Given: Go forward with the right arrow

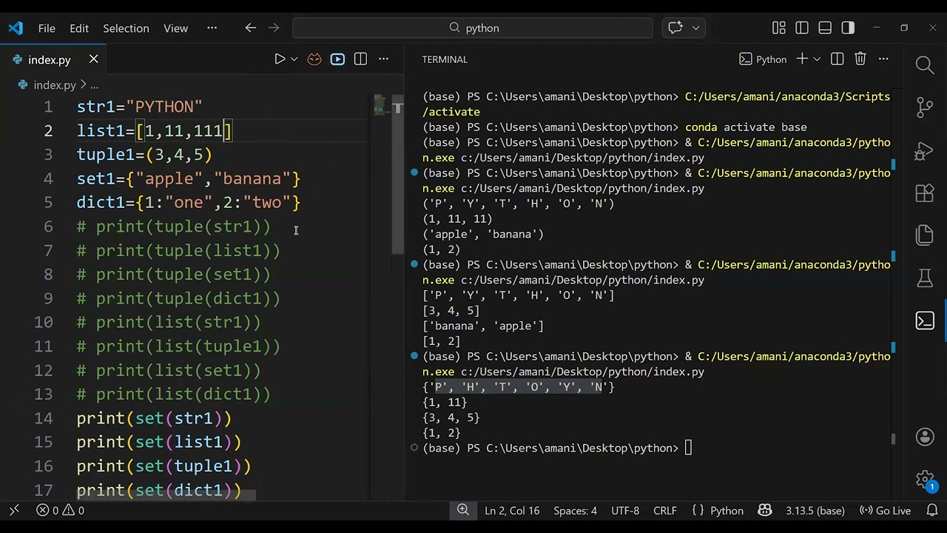Looking at the screenshot, I should (x=274, y=28).
